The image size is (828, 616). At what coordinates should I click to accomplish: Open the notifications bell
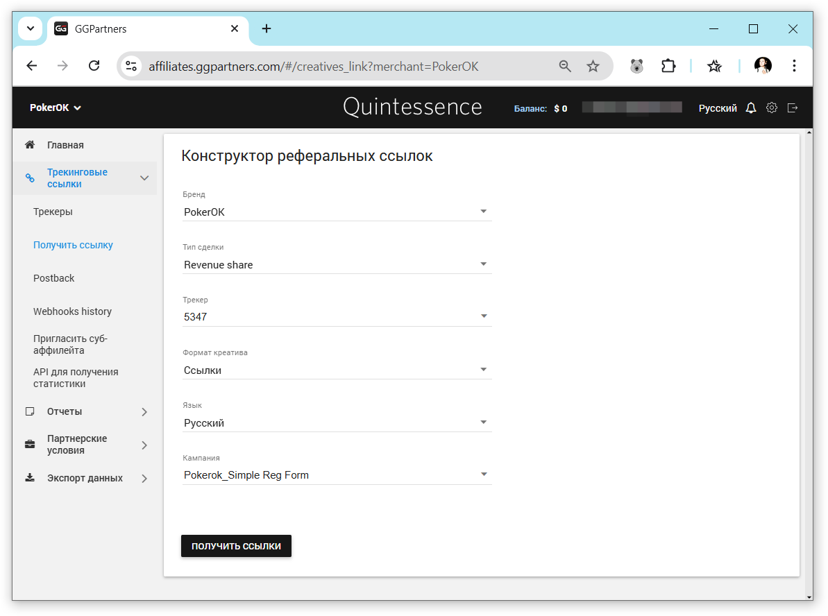[x=751, y=108]
